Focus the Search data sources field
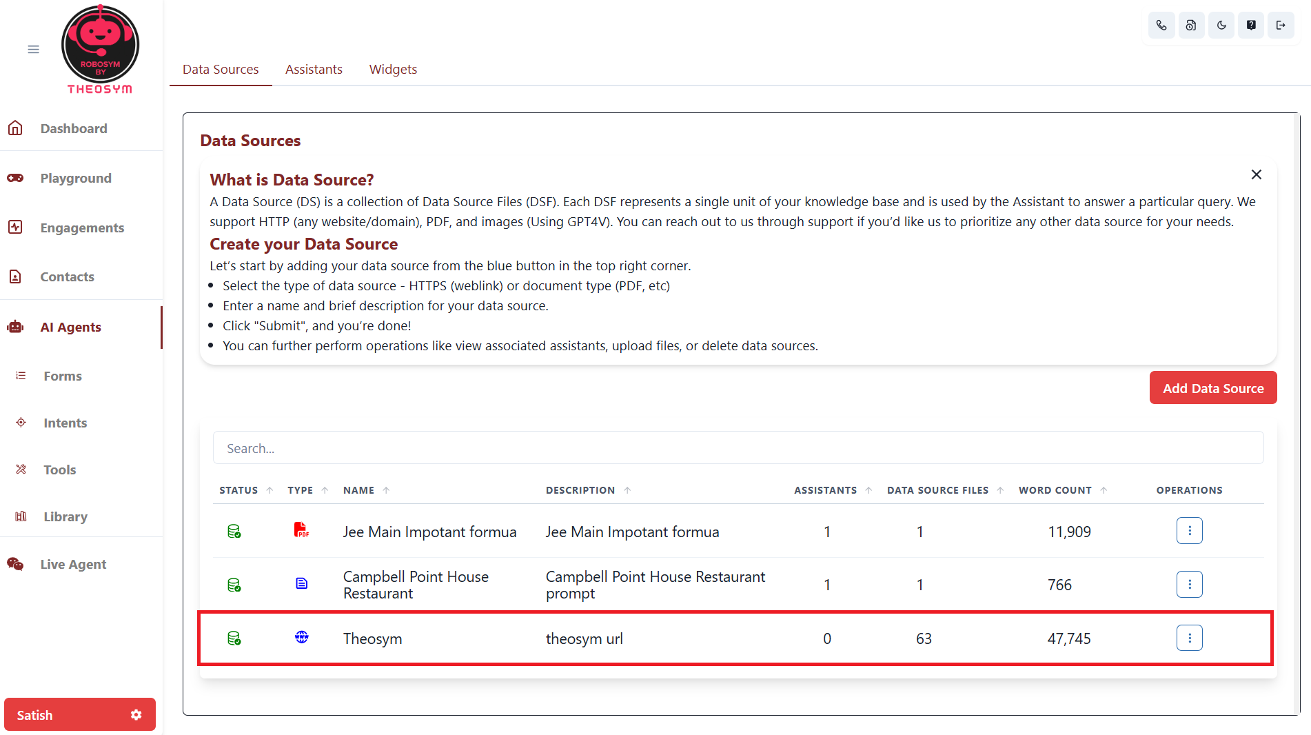The height and width of the screenshot is (735, 1311). [738, 448]
